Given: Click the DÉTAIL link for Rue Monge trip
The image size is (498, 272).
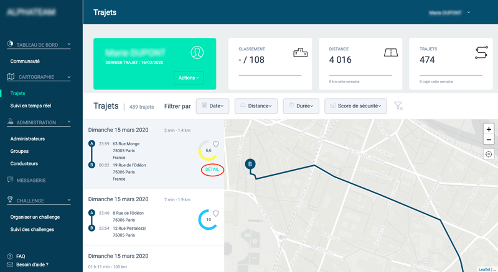Looking at the screenshot, I should [x=212, y=170].
